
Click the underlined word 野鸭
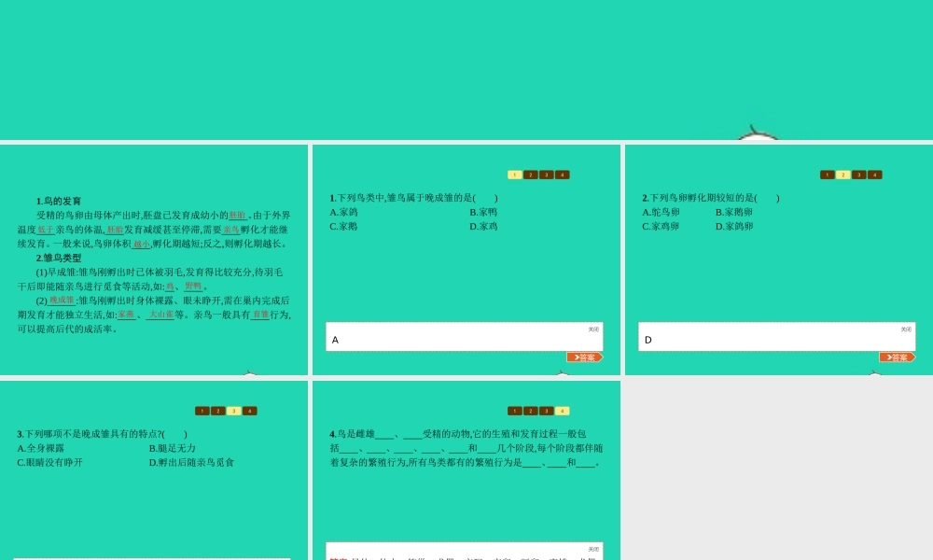click(193, 287)
